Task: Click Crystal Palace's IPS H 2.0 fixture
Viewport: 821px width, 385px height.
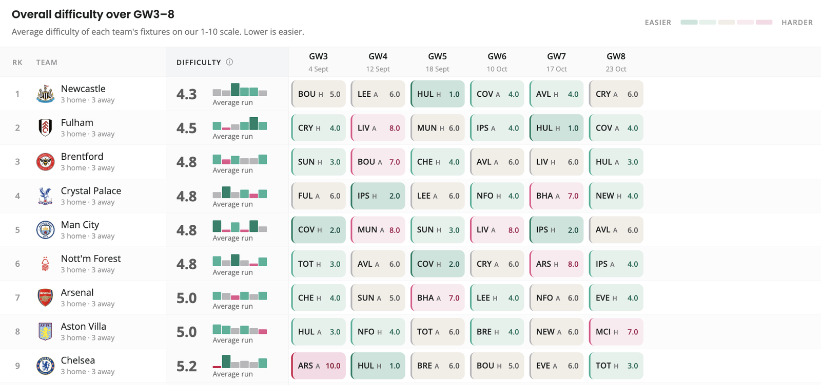Action: [x=378, y=196]
